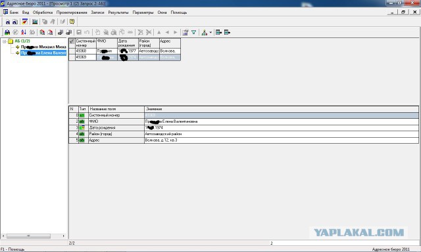Click the red-blue sort arrows icon
This screenshot has height=252, width=421.
coord(24,32)
